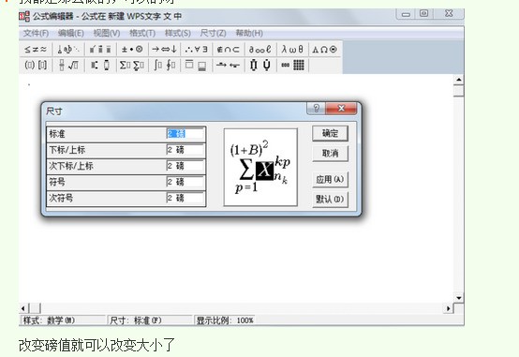519x357 pixels.
Task: Click the 次下标/上标 size input field
Action: (185, 166)
